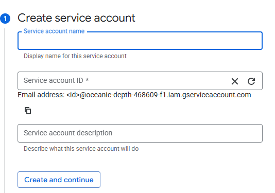The width and height of the screenshot is (275, 193).
Task: Click the vertical stepper line below step 1
Action: (x=5, y=111)
